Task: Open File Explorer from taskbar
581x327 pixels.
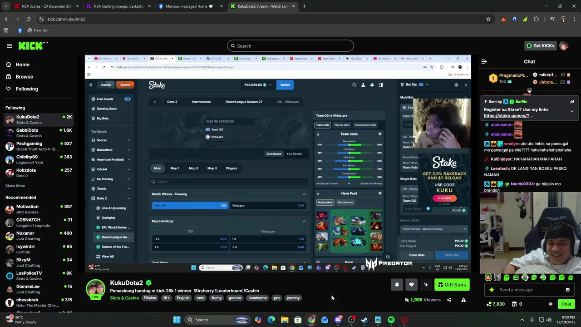Action: point(285,320)
